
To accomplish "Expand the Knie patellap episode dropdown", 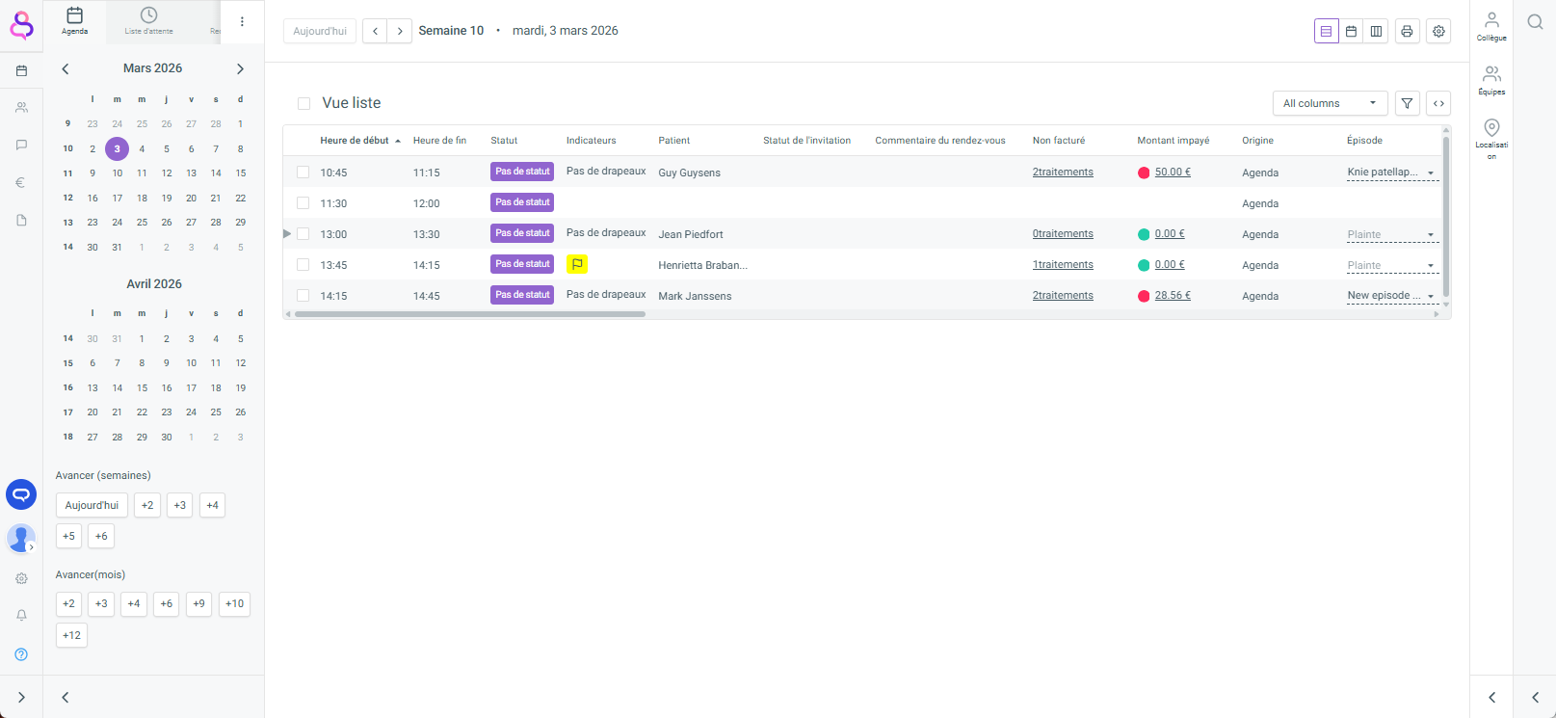I will [x=1431, y=173].
